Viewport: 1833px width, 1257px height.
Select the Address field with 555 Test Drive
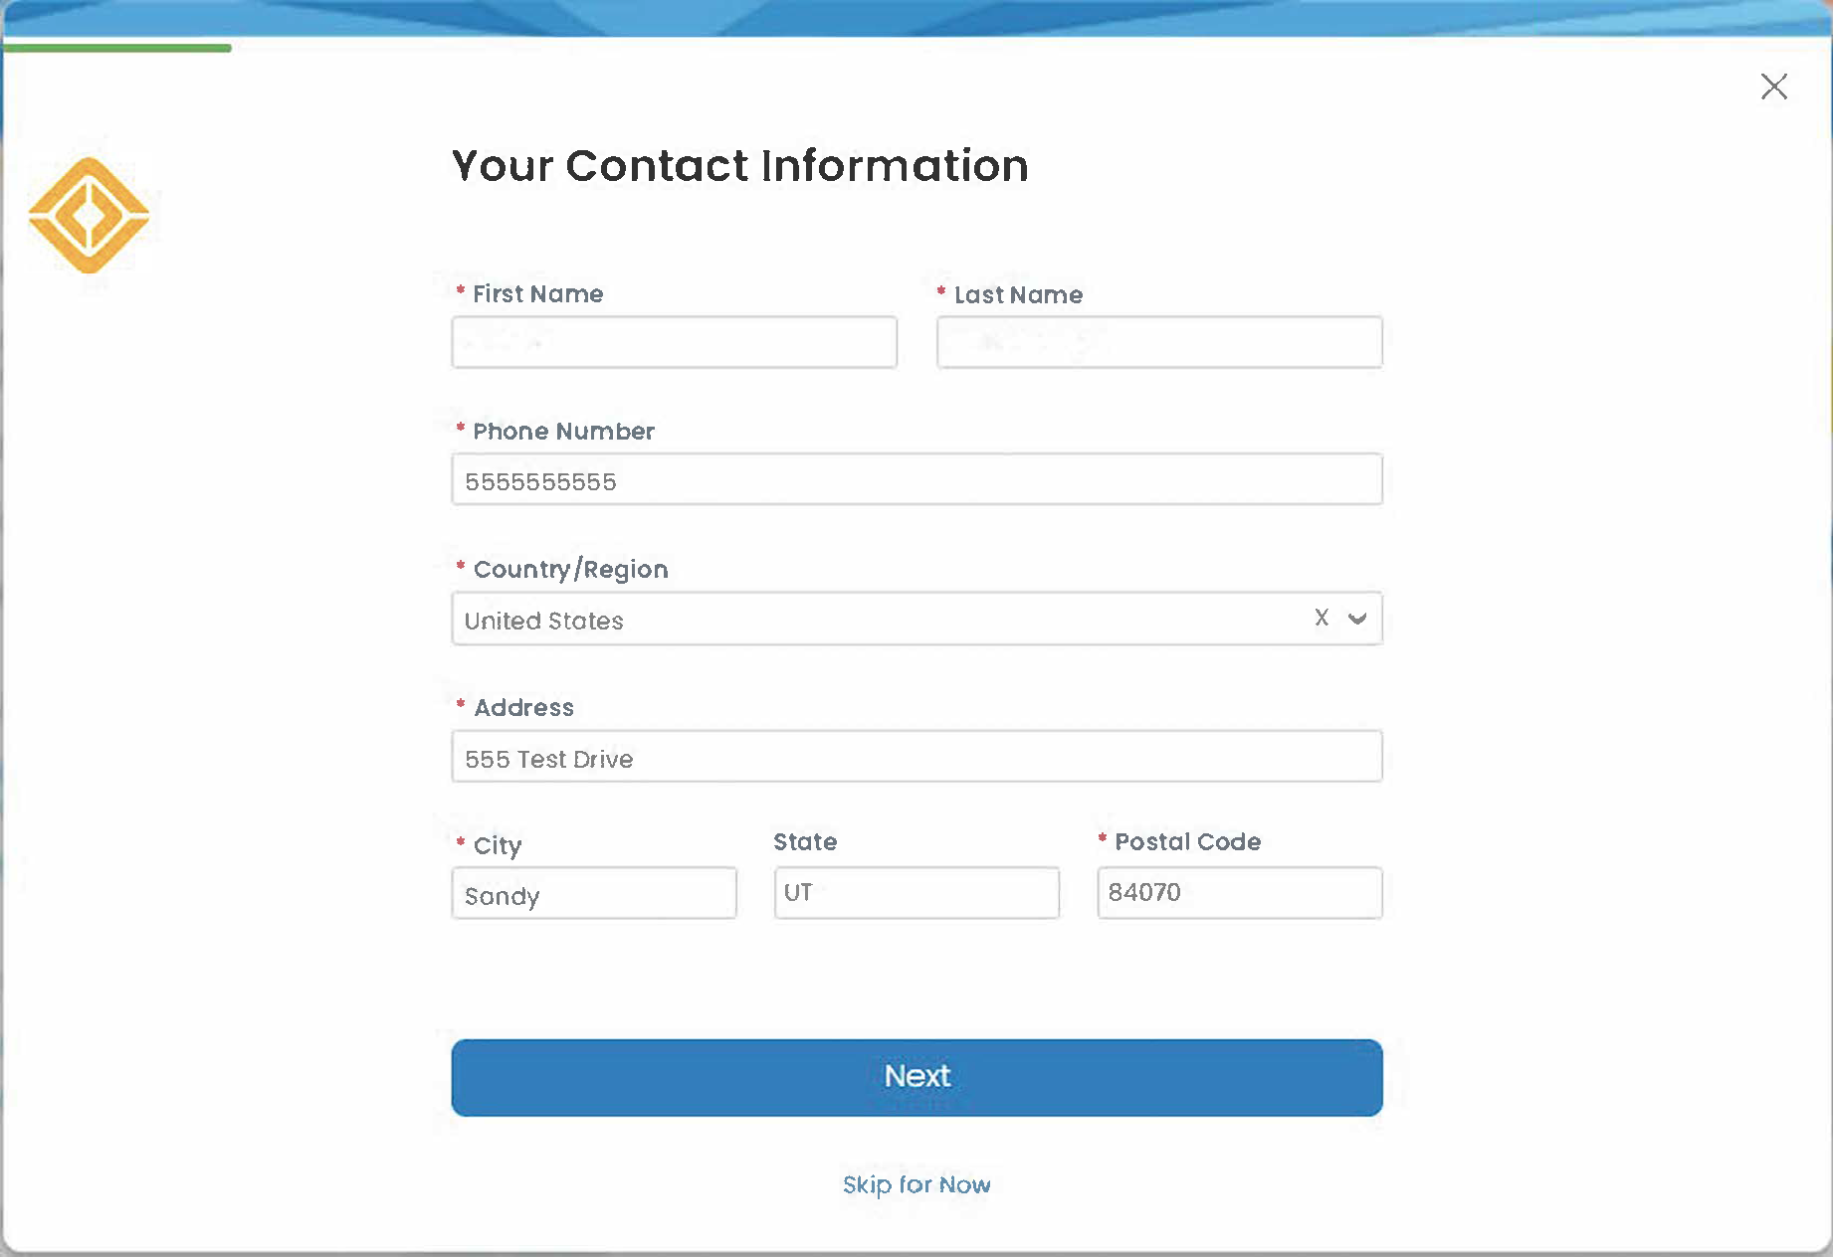point(916,757)
